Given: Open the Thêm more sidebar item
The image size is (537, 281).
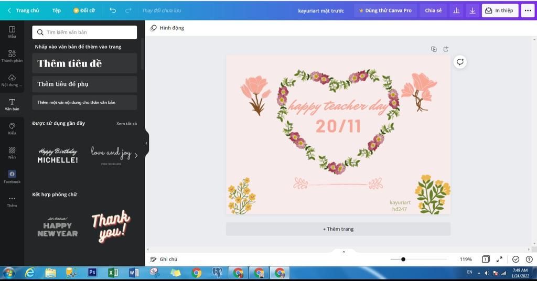Looking at the screenshot, I should tap(12, 201).
